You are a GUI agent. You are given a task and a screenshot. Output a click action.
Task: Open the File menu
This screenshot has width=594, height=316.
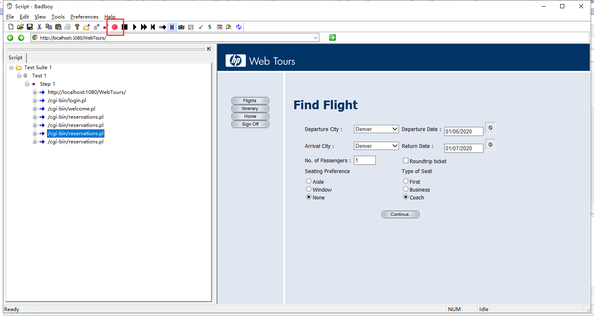[x=10, y=17]
